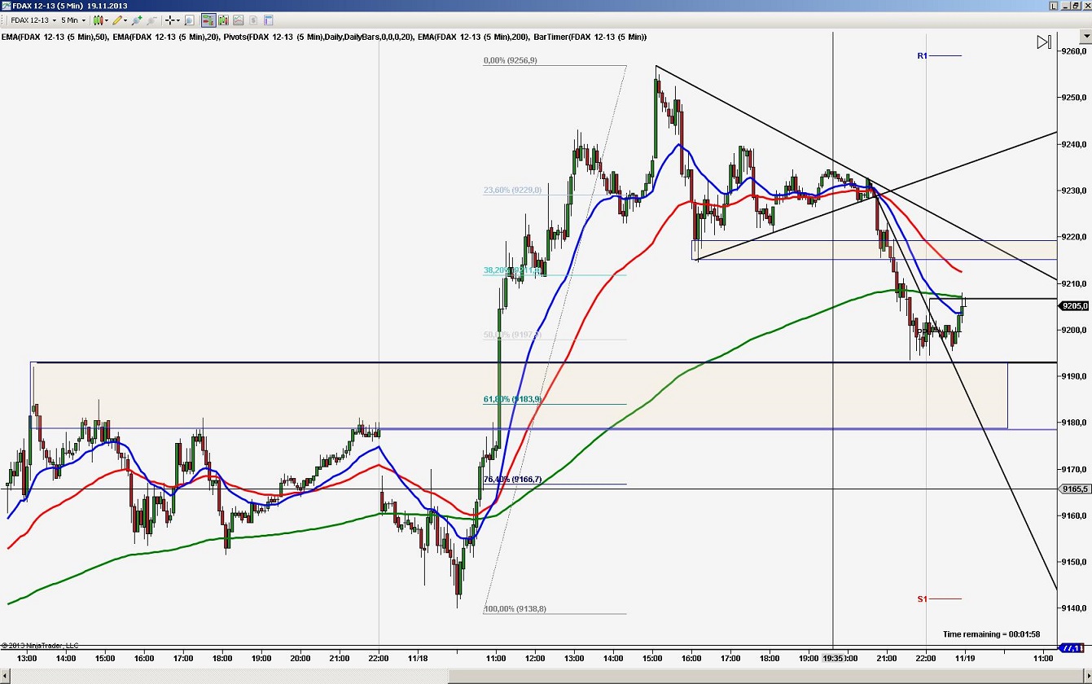Toggle the L stay-on-top button
The image size is (1092, 684).
click(1054, 5)
